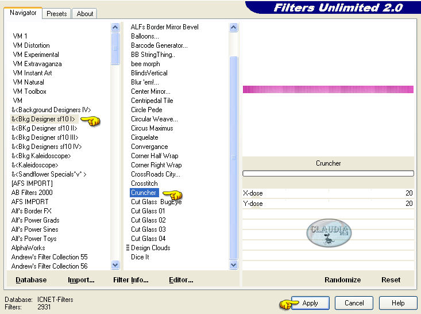The height and width of the screenshot is (314, 421).
Task: Switch to the Presets tab
Action: (56, 14)
